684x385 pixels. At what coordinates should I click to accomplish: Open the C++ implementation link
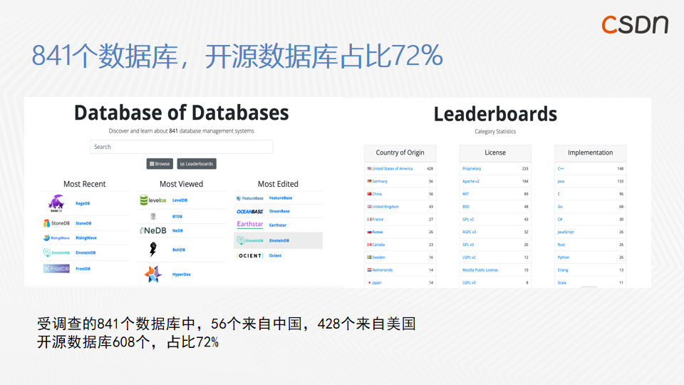point(561,168)
